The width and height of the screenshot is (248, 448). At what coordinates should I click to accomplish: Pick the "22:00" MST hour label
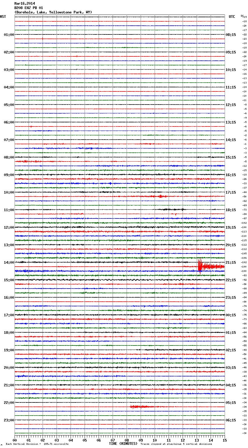coord(9,403)
